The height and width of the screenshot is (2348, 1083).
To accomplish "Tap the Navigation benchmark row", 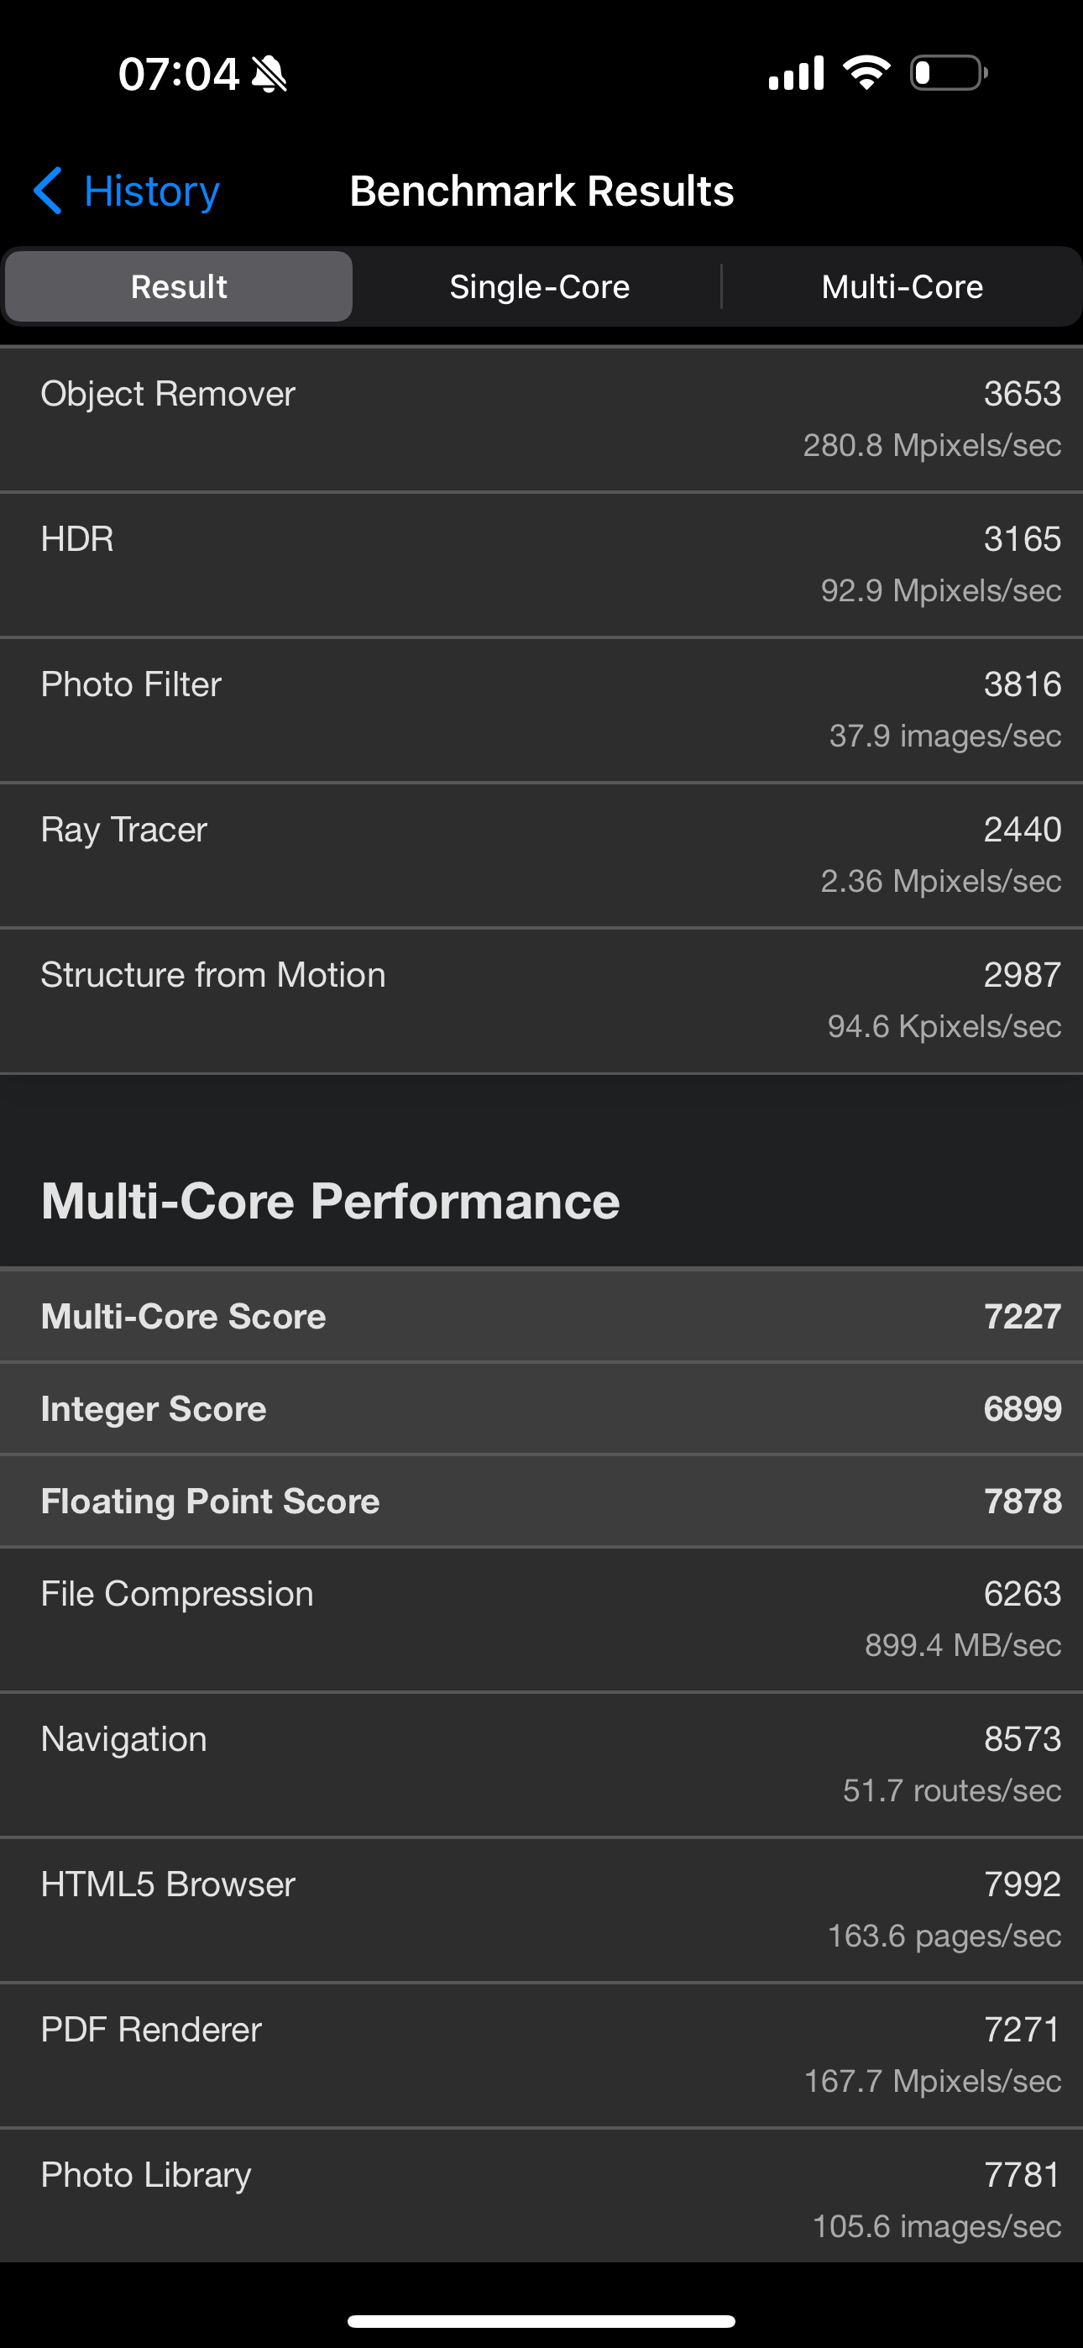I will (x=541, y=1764).
